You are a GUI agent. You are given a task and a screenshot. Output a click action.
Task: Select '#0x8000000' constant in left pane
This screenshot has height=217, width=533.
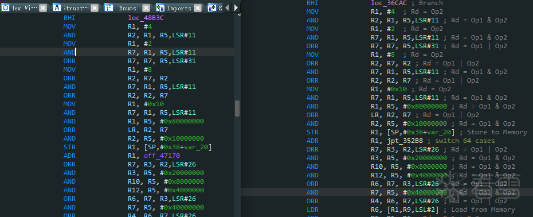(184, 181)
